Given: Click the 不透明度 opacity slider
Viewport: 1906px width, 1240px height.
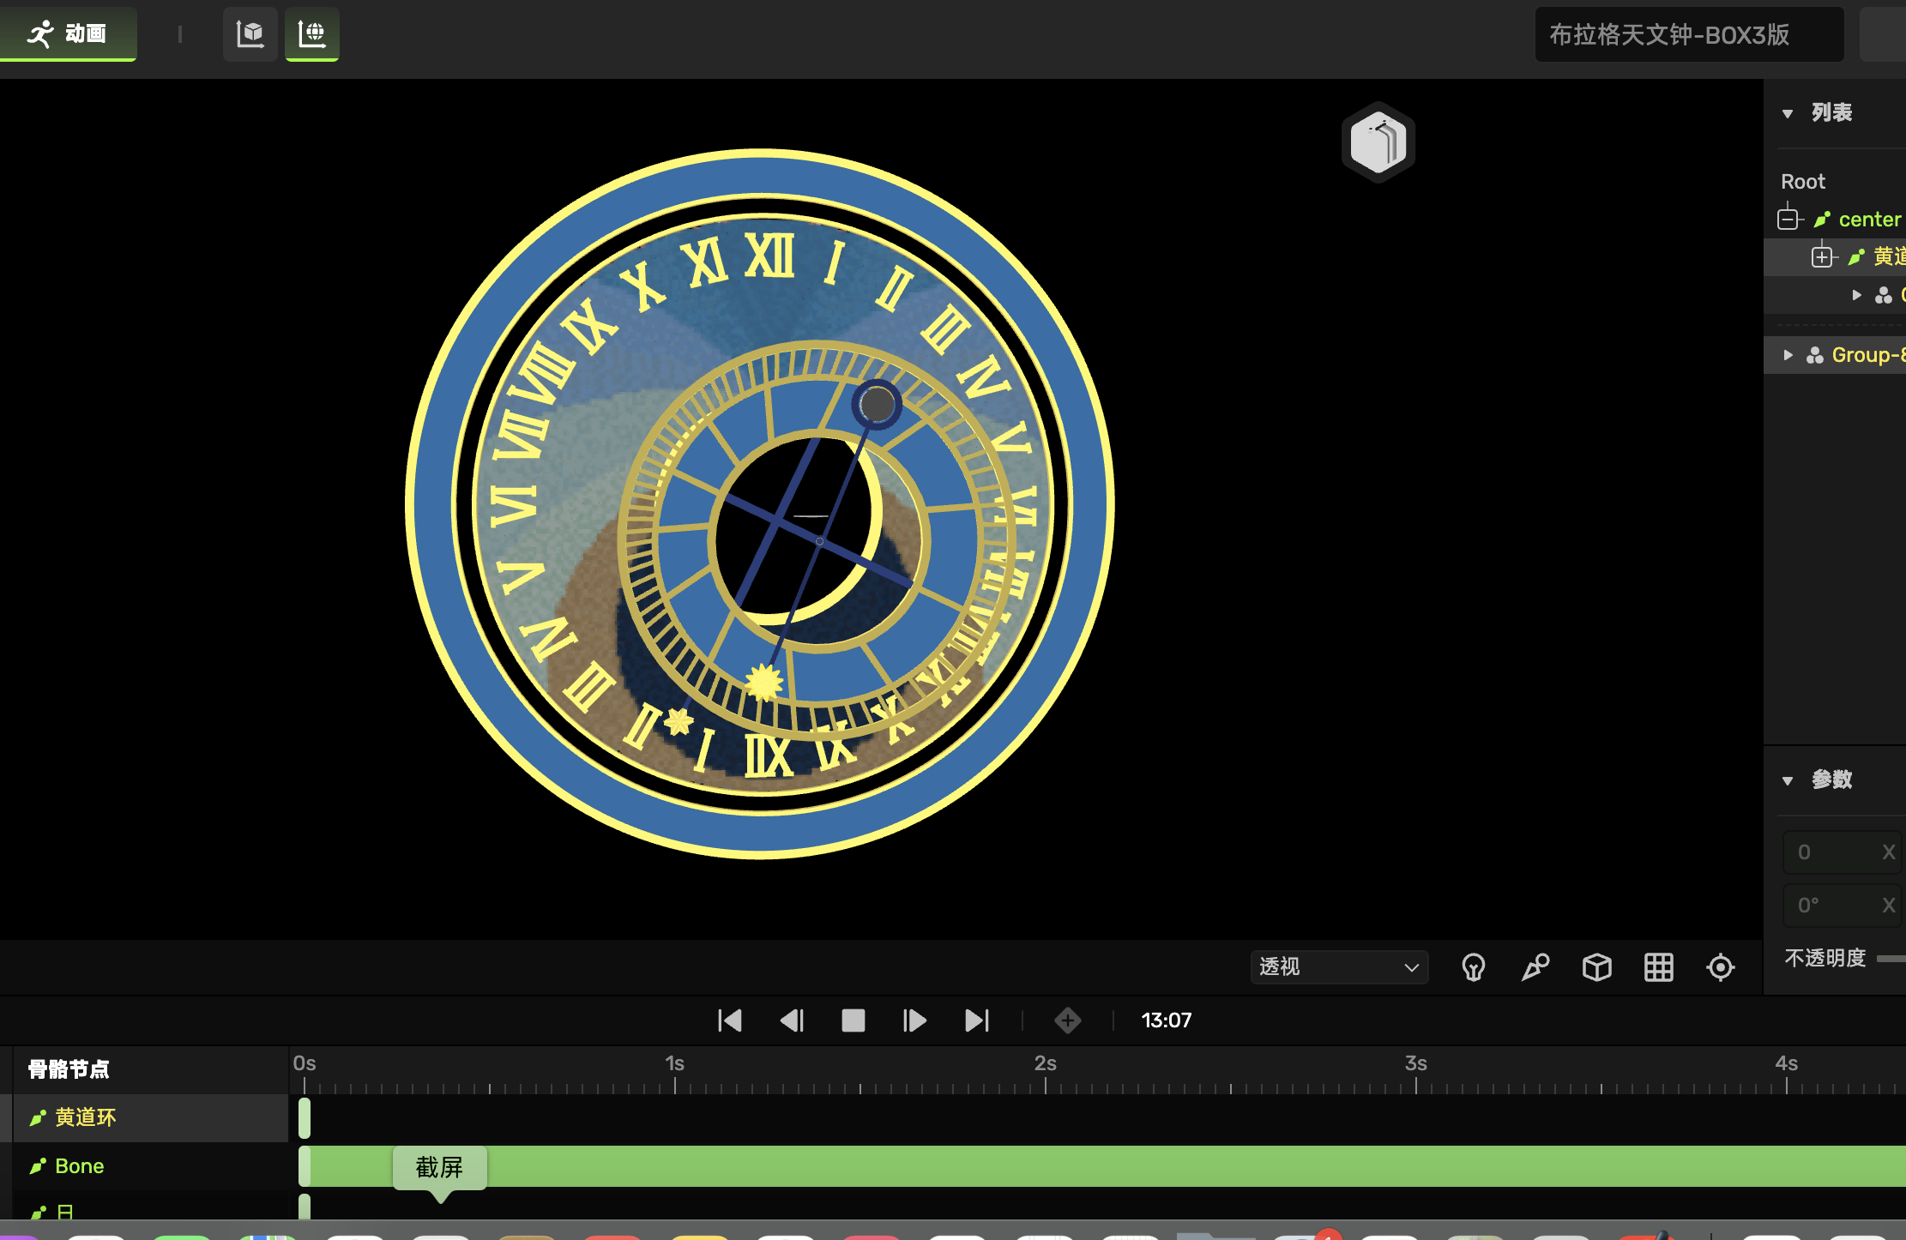Looking at the screenshot, I should pyautogui.click(x=1891, y=959).
